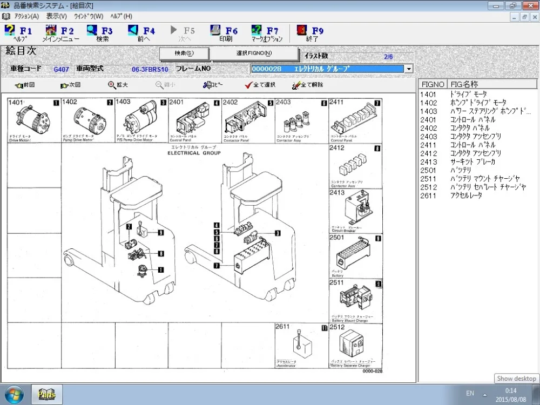Go back with F4 previous icon

[x=143, y=33]
